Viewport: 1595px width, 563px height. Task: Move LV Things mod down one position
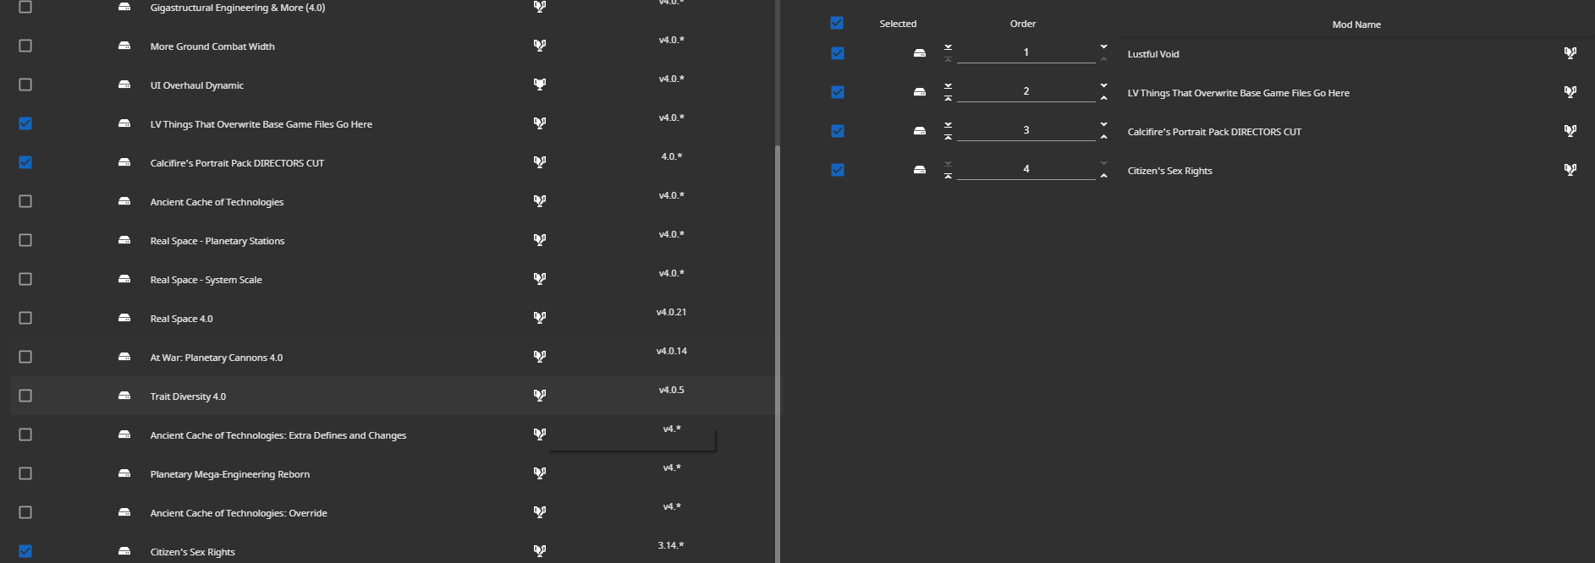[1103, 85]
